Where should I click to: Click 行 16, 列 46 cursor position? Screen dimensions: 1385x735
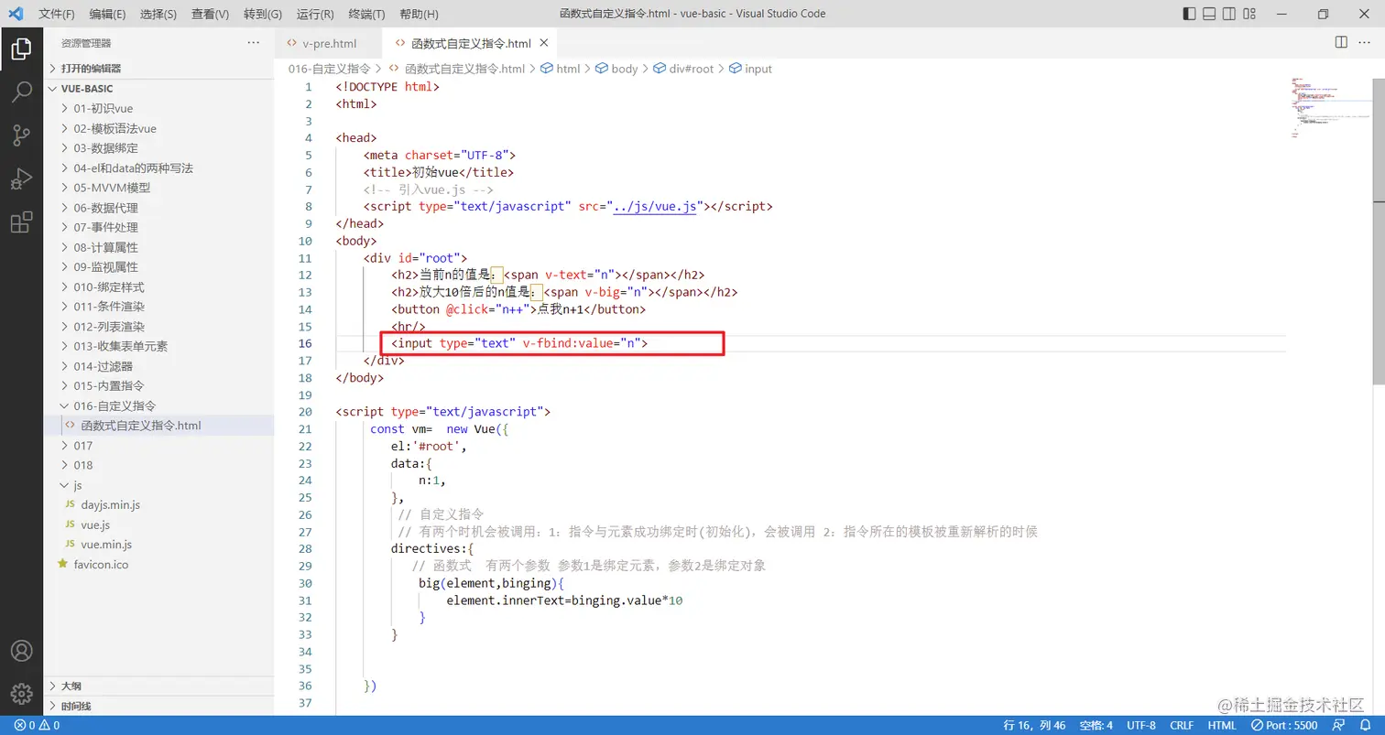1034,725
